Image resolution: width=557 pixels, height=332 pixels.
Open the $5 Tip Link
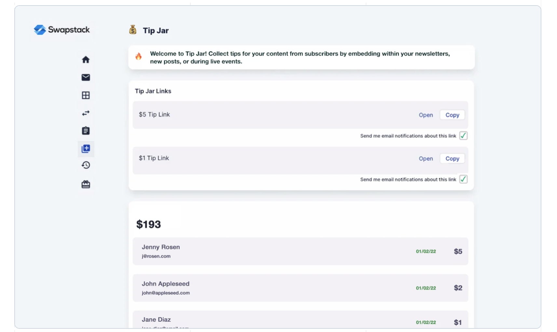click(x=426, y=115)
